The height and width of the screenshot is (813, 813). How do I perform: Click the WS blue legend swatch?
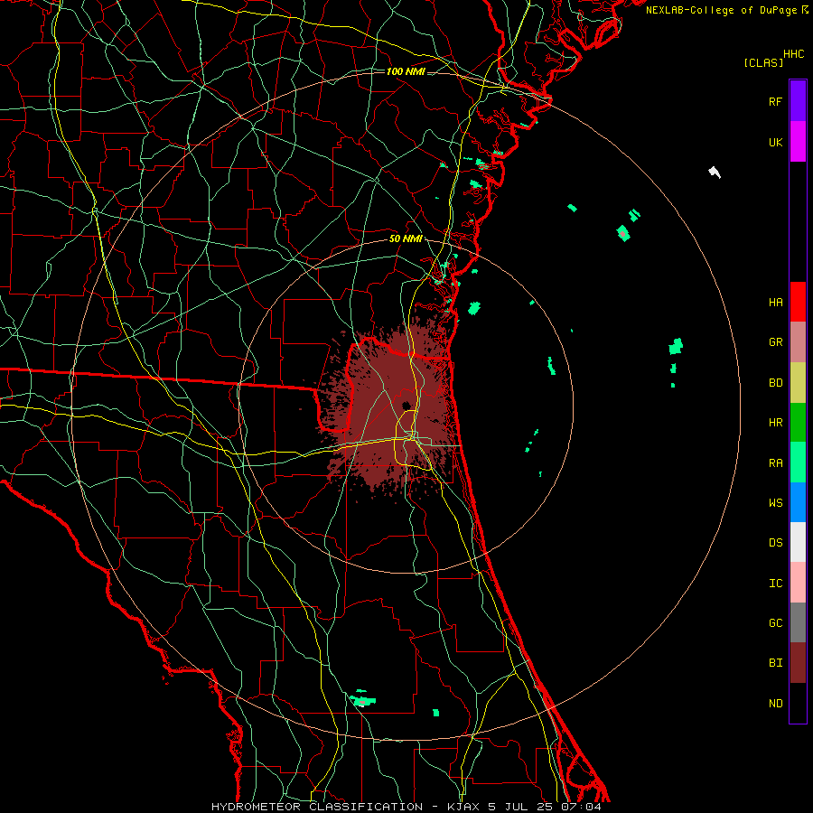click(x=798, y=502)
